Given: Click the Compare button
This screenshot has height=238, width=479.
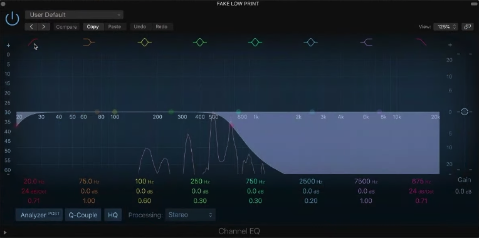Looking at the screenshot, I should point(66,27).
